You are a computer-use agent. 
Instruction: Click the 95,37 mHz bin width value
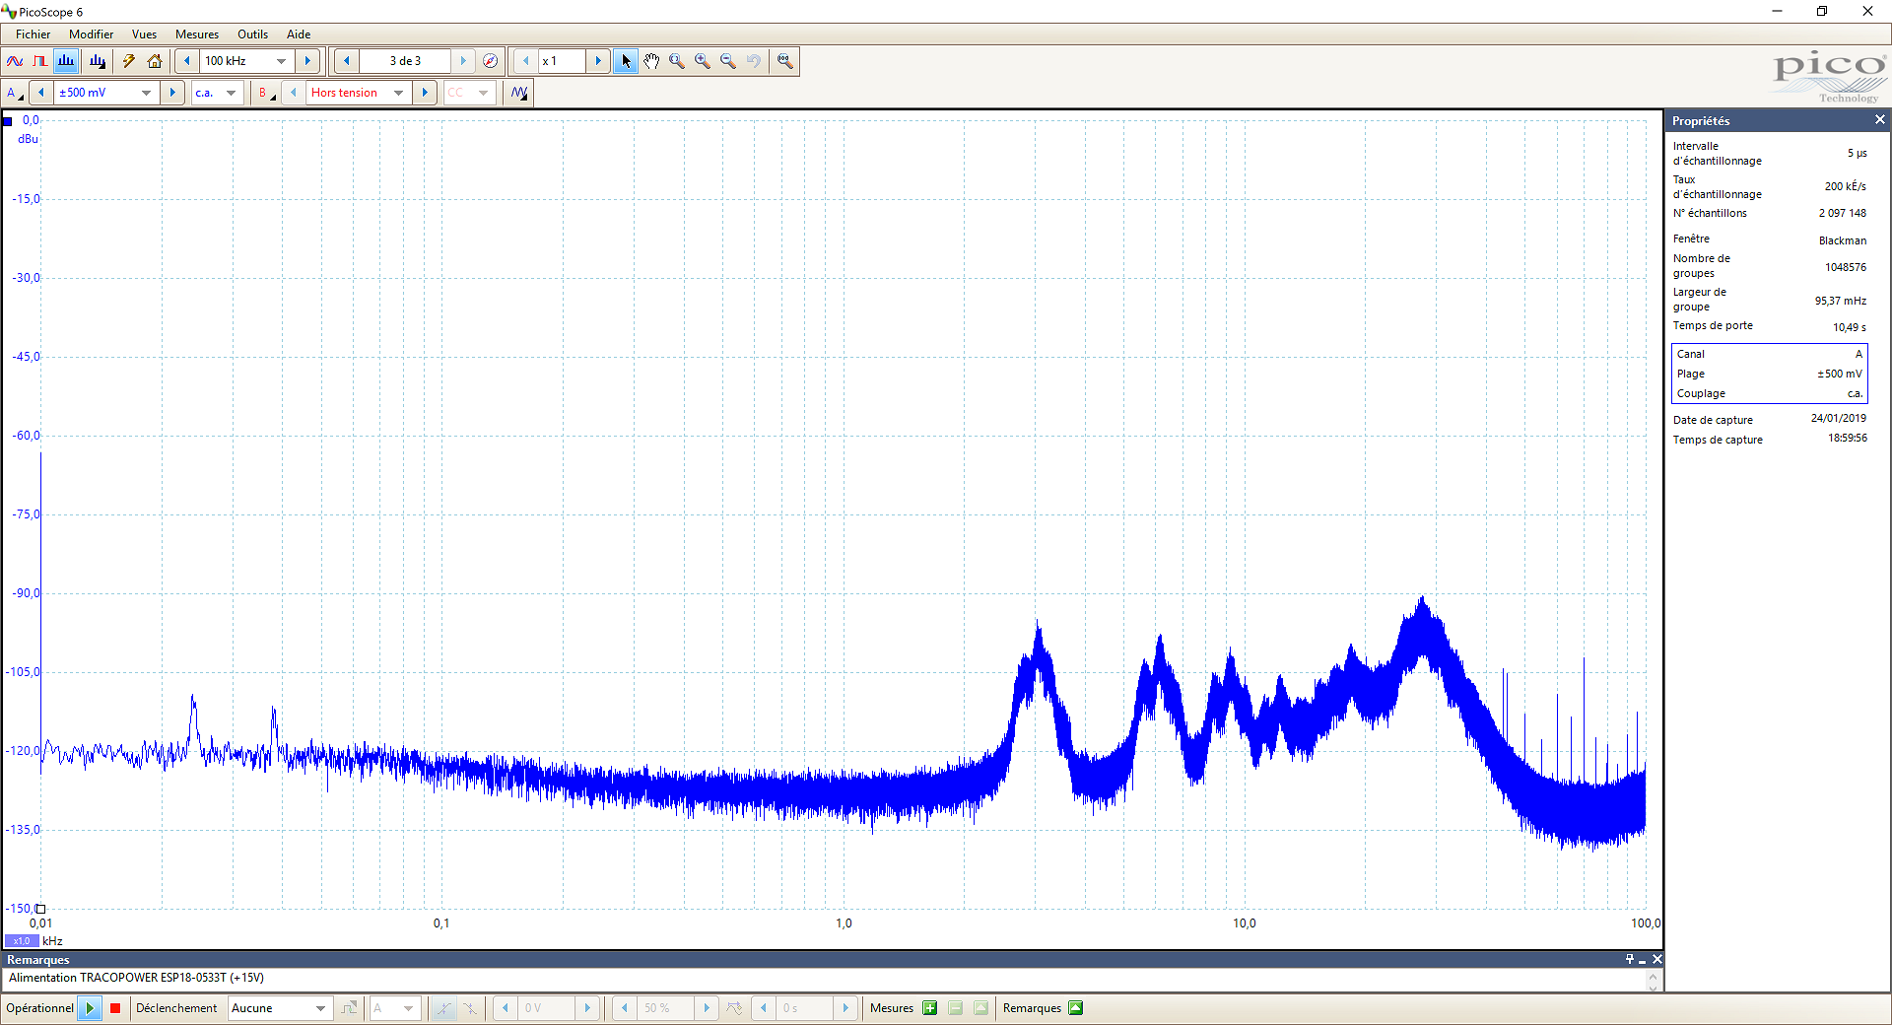pyautogui.click(x=1840, y=301)
